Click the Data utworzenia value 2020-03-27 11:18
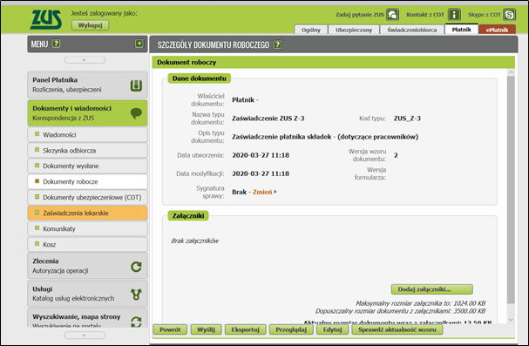The image size is (529, 346). [261, 155]
